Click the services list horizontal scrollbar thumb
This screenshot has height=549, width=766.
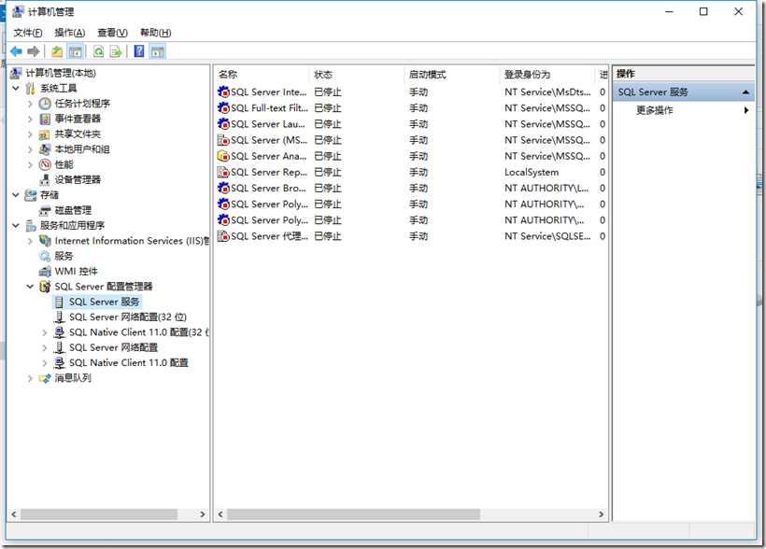click(354, 514)
